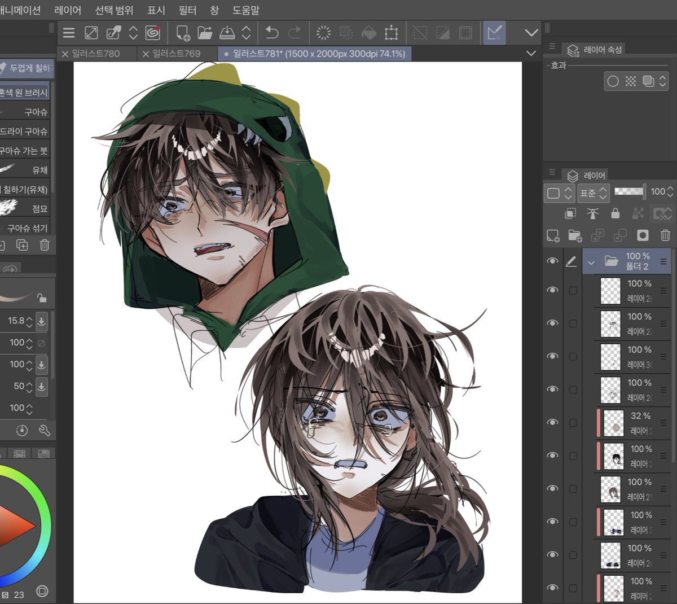Click the Deselect icon

[x=420, y=33]
